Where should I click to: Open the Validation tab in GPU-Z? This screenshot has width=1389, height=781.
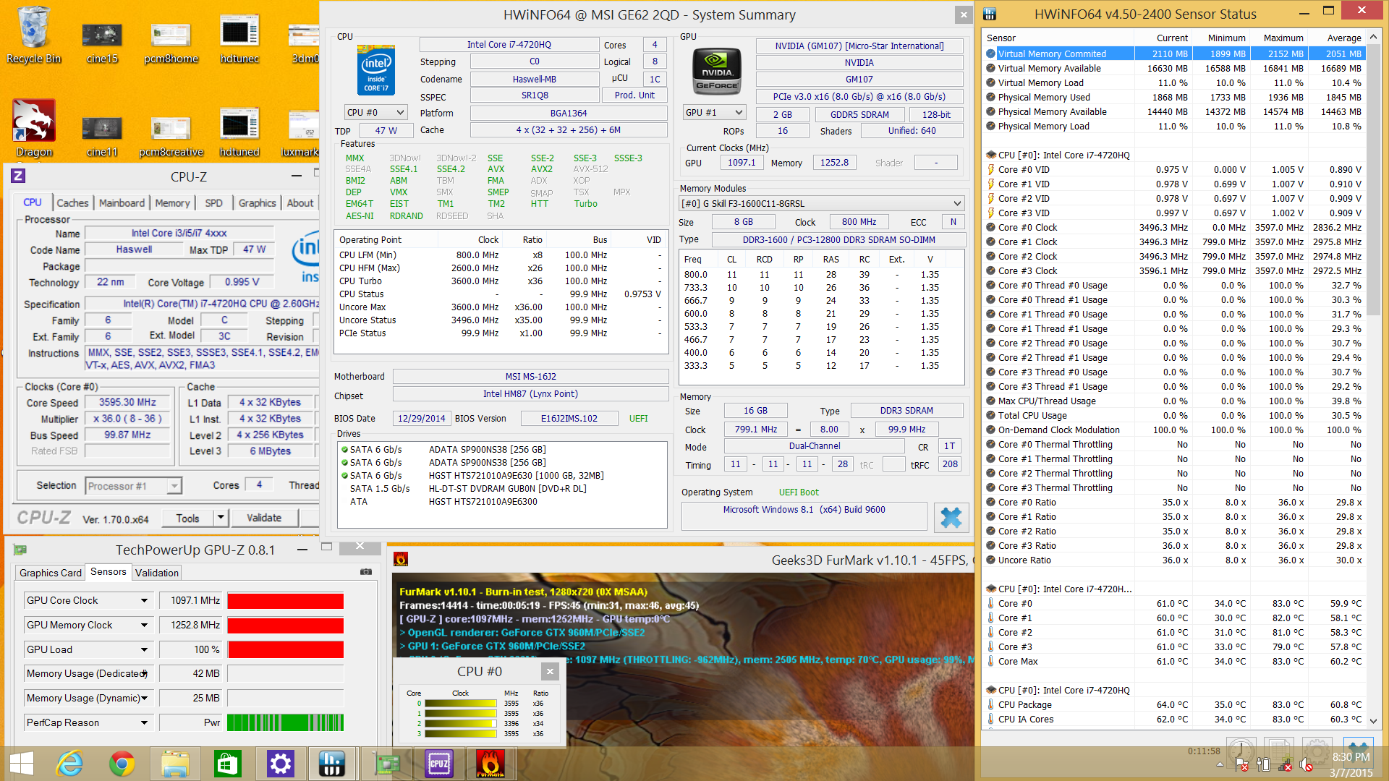157,573
